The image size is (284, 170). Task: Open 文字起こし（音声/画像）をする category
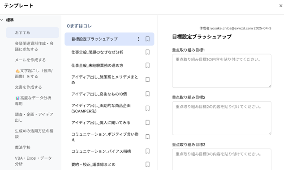pos(34,74)
